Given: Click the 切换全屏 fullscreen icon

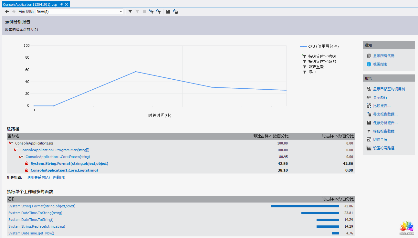Looking at the screenshot, I should (369, 140).
